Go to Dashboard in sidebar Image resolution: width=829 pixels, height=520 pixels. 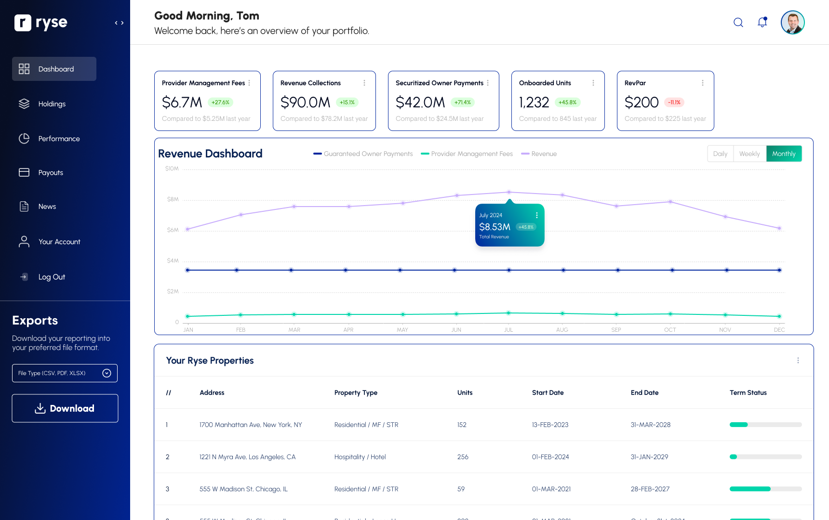[54, 69]
